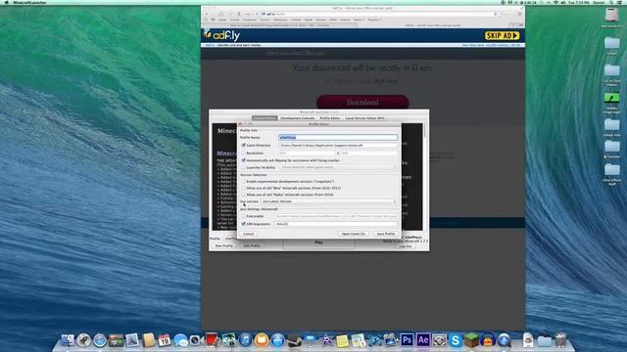
Task: Click the red Download button
Action: click(x=362, y=102)
